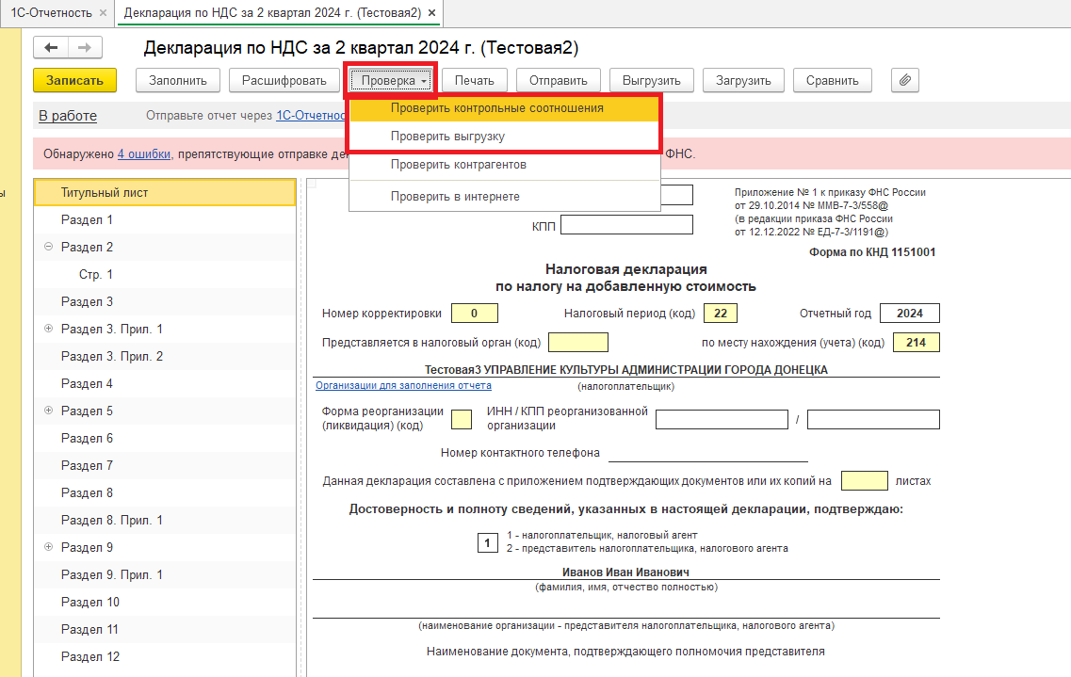Image resolution: width=1071 pixels, height=677 pixels.
Task: Expand the Раздел 5 tree node
Action: 48,411
